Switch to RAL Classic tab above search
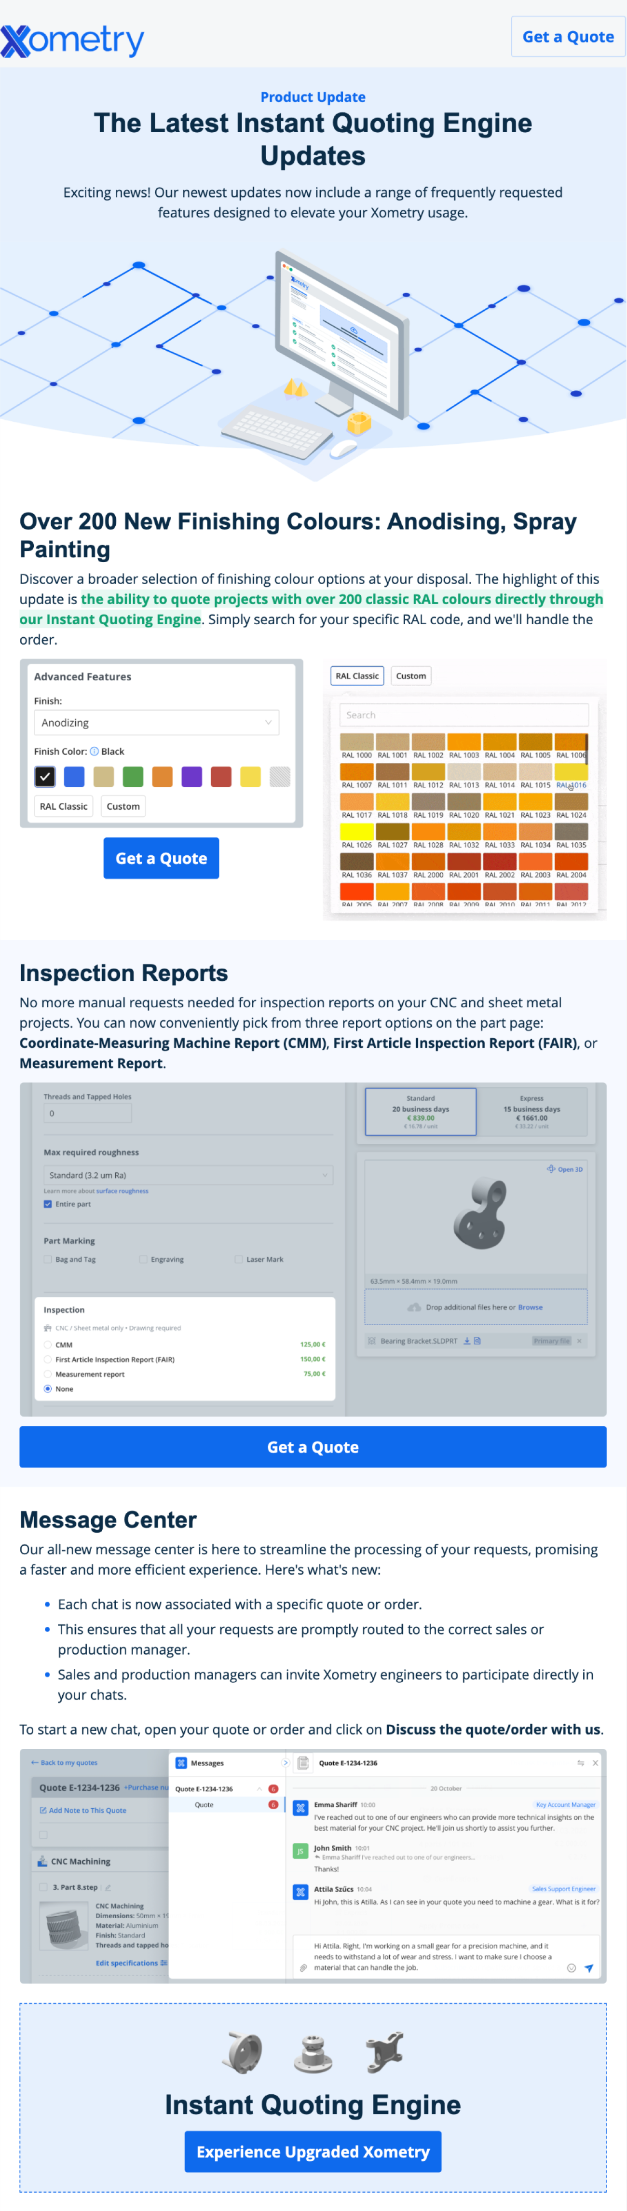The height and width of the screenshot is (2211, 627). point(357,676)
